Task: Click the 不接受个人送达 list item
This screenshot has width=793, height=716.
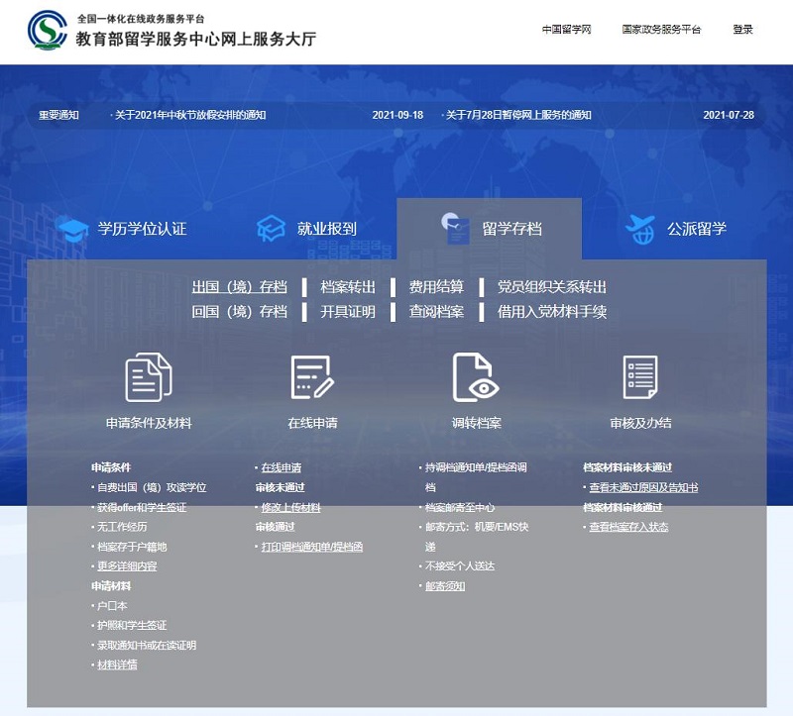Action: click(x=460, y=566)
